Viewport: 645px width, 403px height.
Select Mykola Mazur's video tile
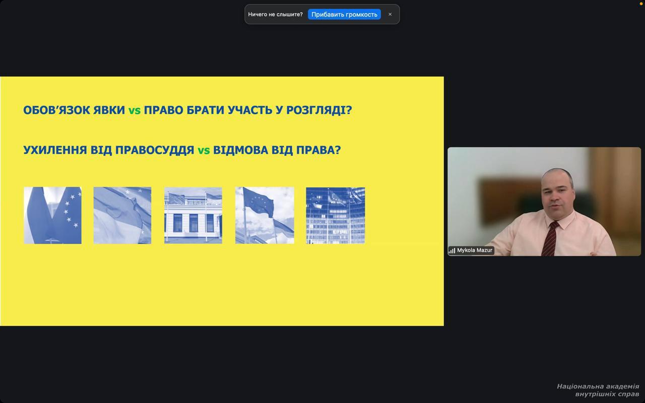(x=544, y=201)
